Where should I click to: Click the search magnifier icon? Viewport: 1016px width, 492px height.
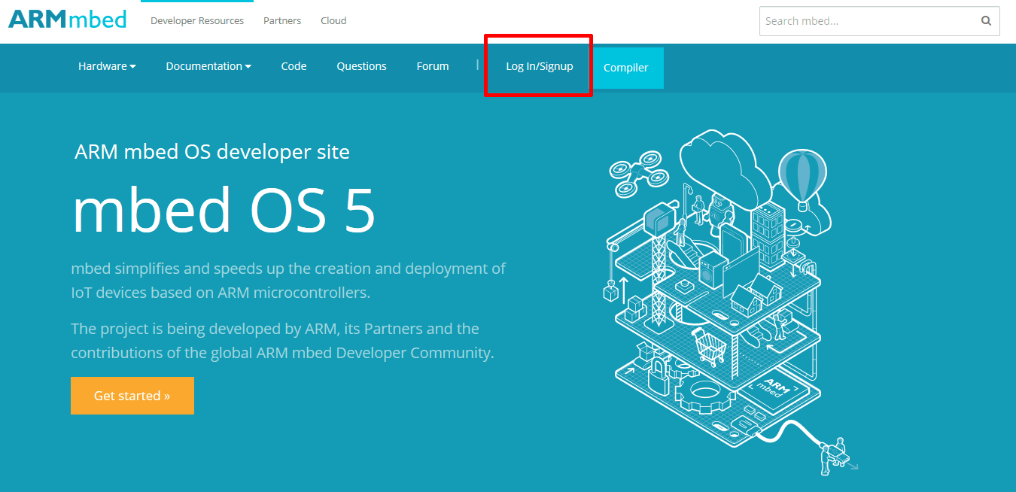[986, 21]
